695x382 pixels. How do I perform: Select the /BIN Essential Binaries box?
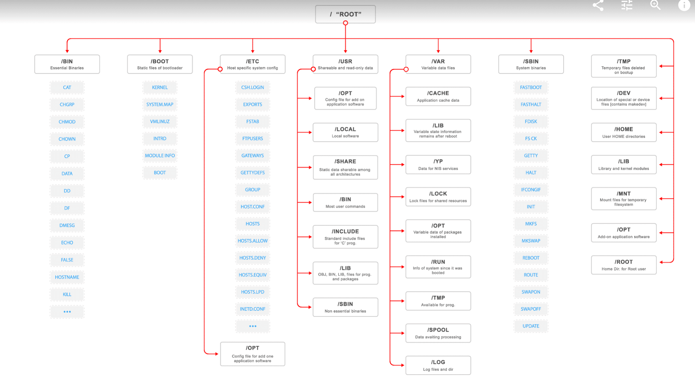67,64
